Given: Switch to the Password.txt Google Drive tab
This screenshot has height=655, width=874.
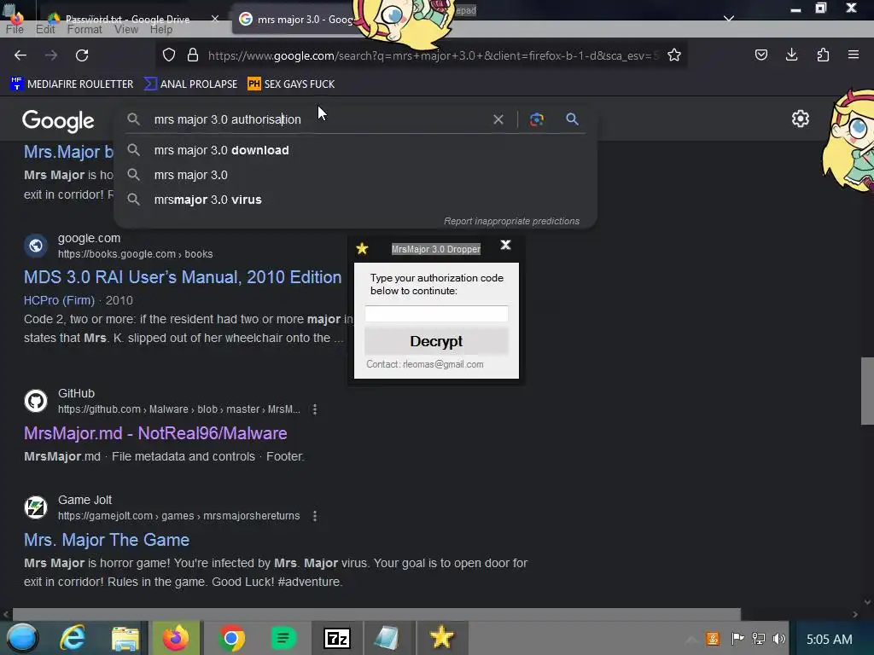Looking at the screenshot, I should tap(127, 19).
